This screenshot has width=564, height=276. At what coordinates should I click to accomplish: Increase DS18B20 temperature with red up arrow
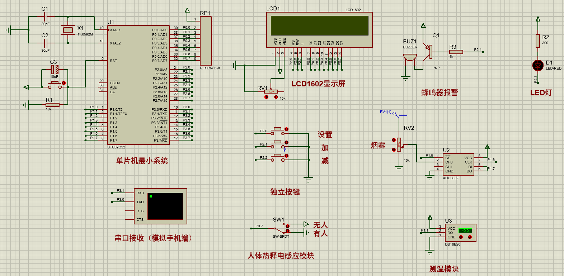tap(470, 237)
